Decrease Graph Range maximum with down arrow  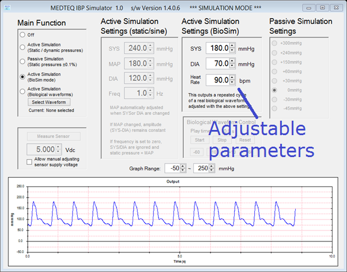[212, 170]
